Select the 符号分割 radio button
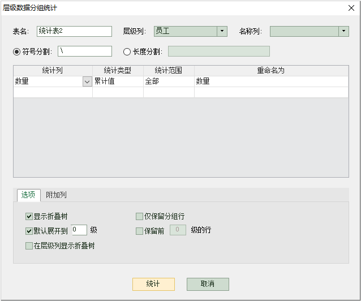 coord(16,51)
